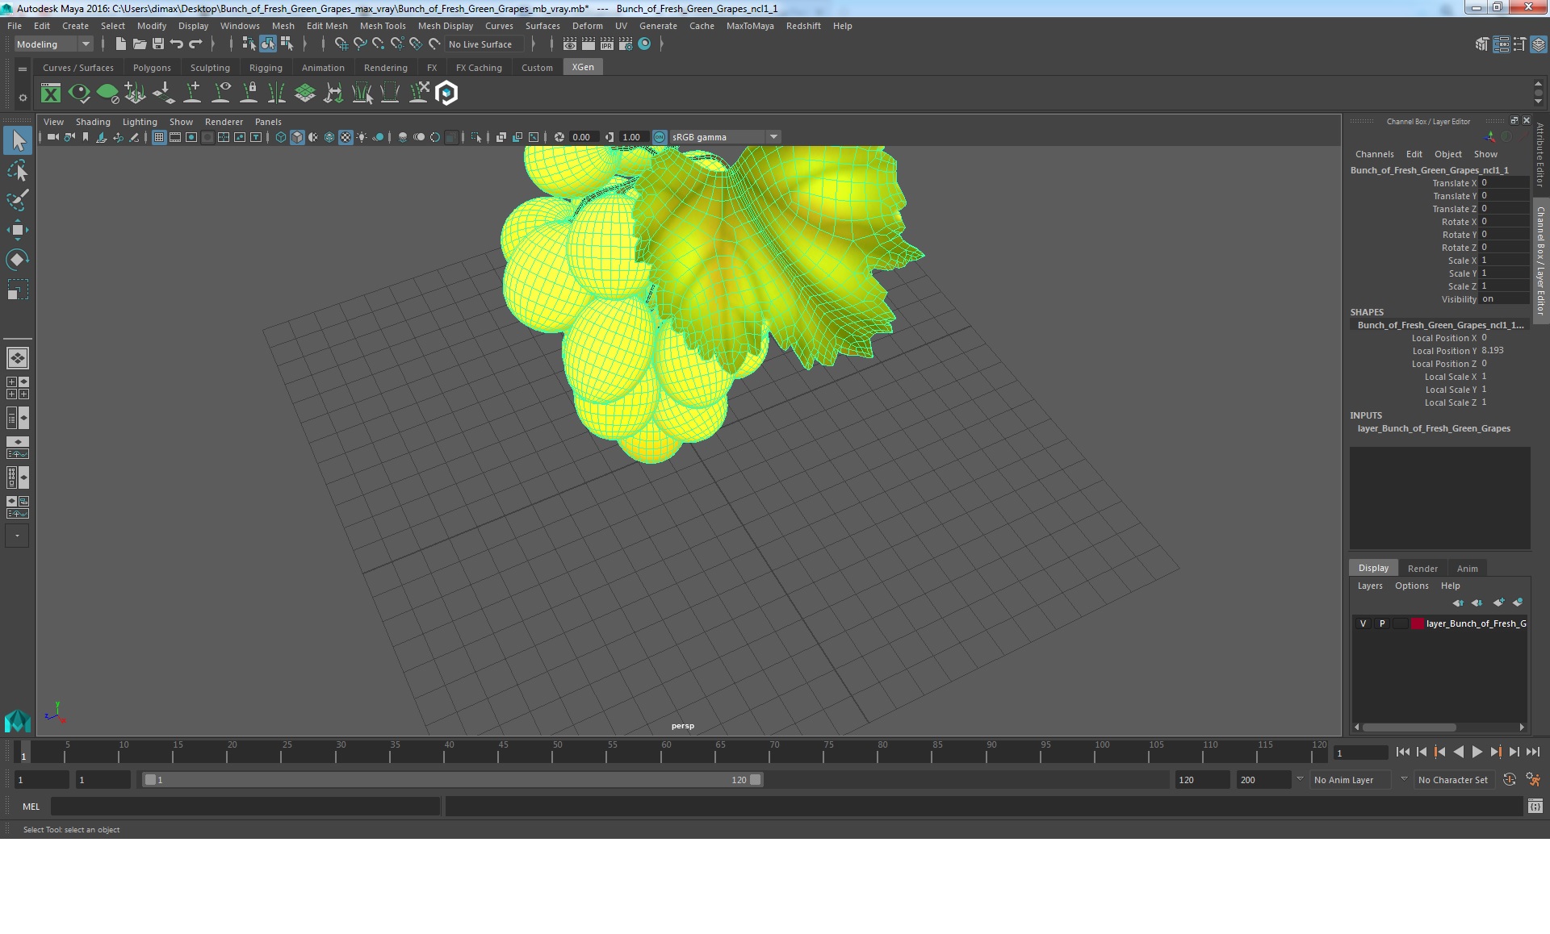Click the Display tab in lower panel
The image size is (1550, 934).
1373,568
